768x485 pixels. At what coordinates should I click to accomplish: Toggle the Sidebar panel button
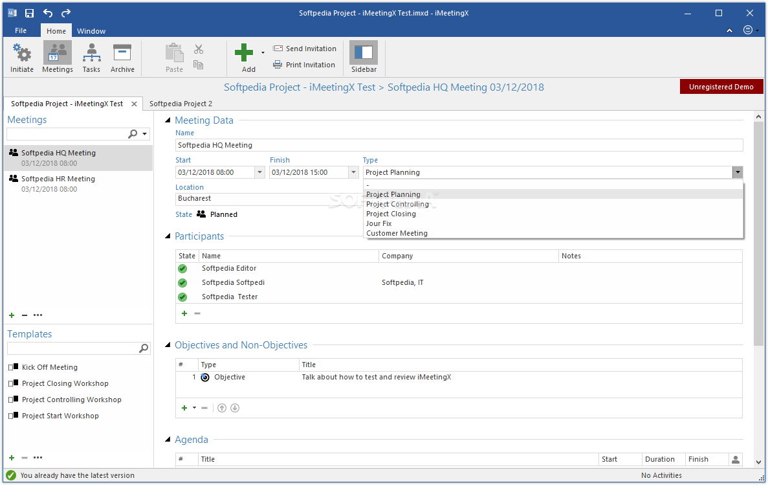364,58
